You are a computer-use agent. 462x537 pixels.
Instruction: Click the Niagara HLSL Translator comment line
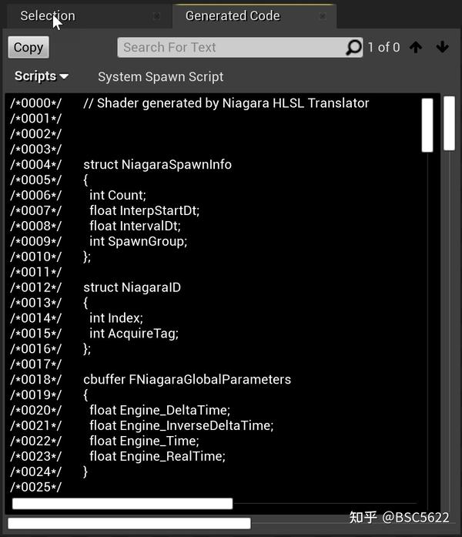pos(226,103)
